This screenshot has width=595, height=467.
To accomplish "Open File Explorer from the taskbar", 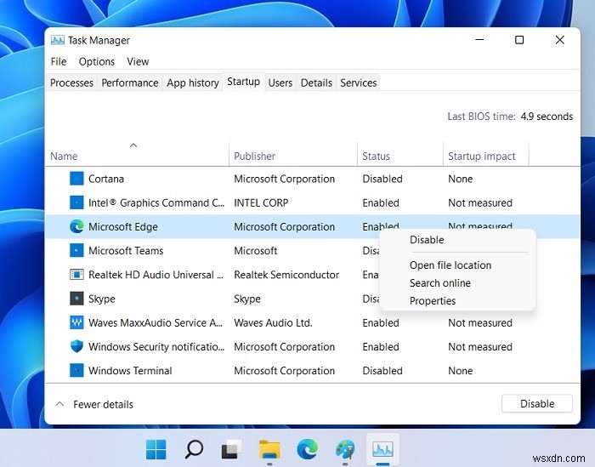I will tap(269, 449).
